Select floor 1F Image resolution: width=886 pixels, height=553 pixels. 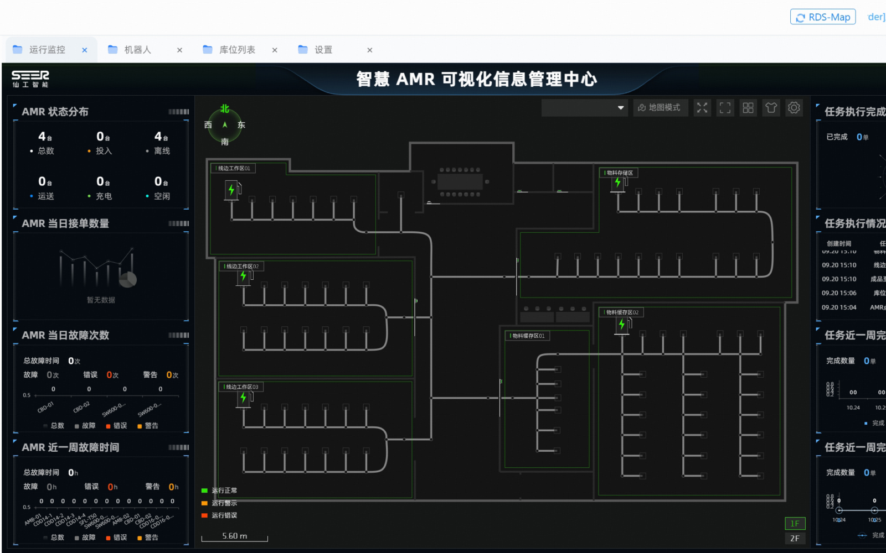pos(795,523)
